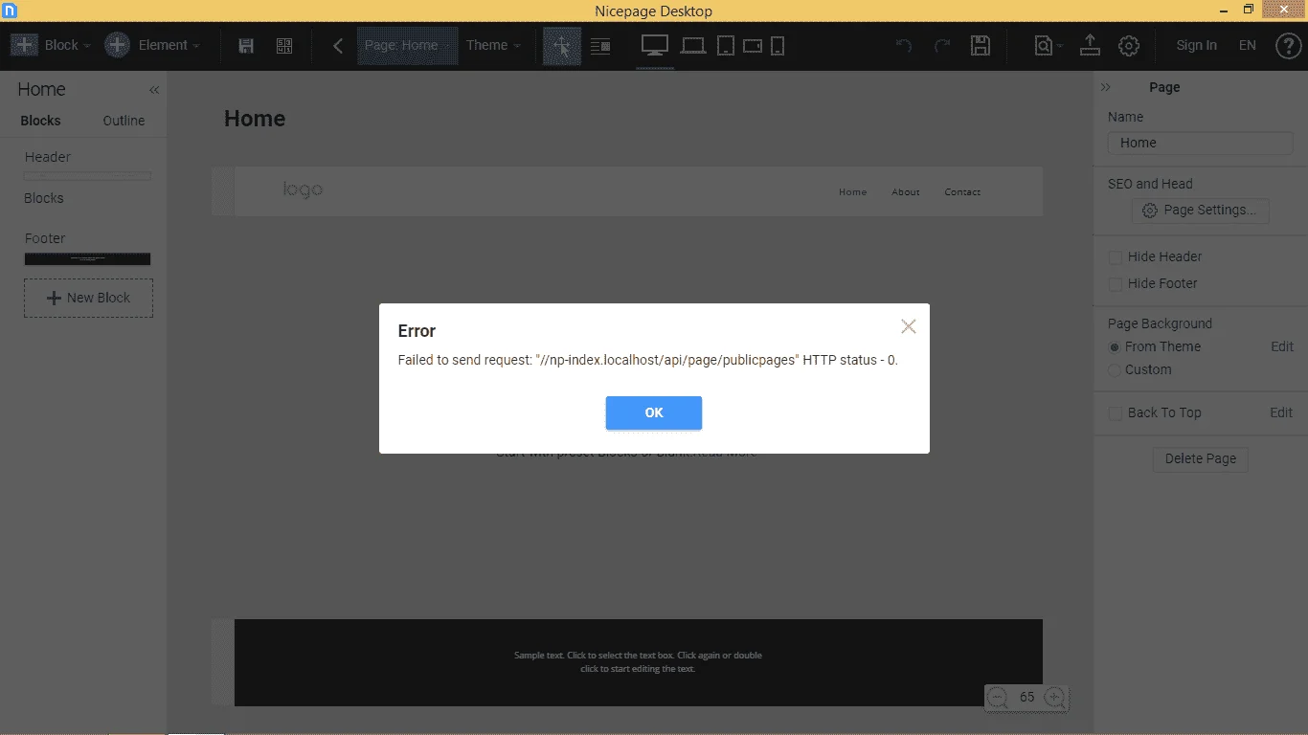Click Edit next to Back To Top

(x=1282, y=412)
